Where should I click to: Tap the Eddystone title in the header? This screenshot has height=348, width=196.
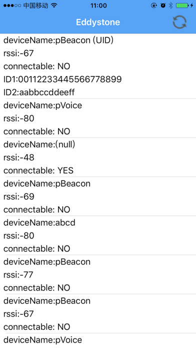tap(98, 22)
